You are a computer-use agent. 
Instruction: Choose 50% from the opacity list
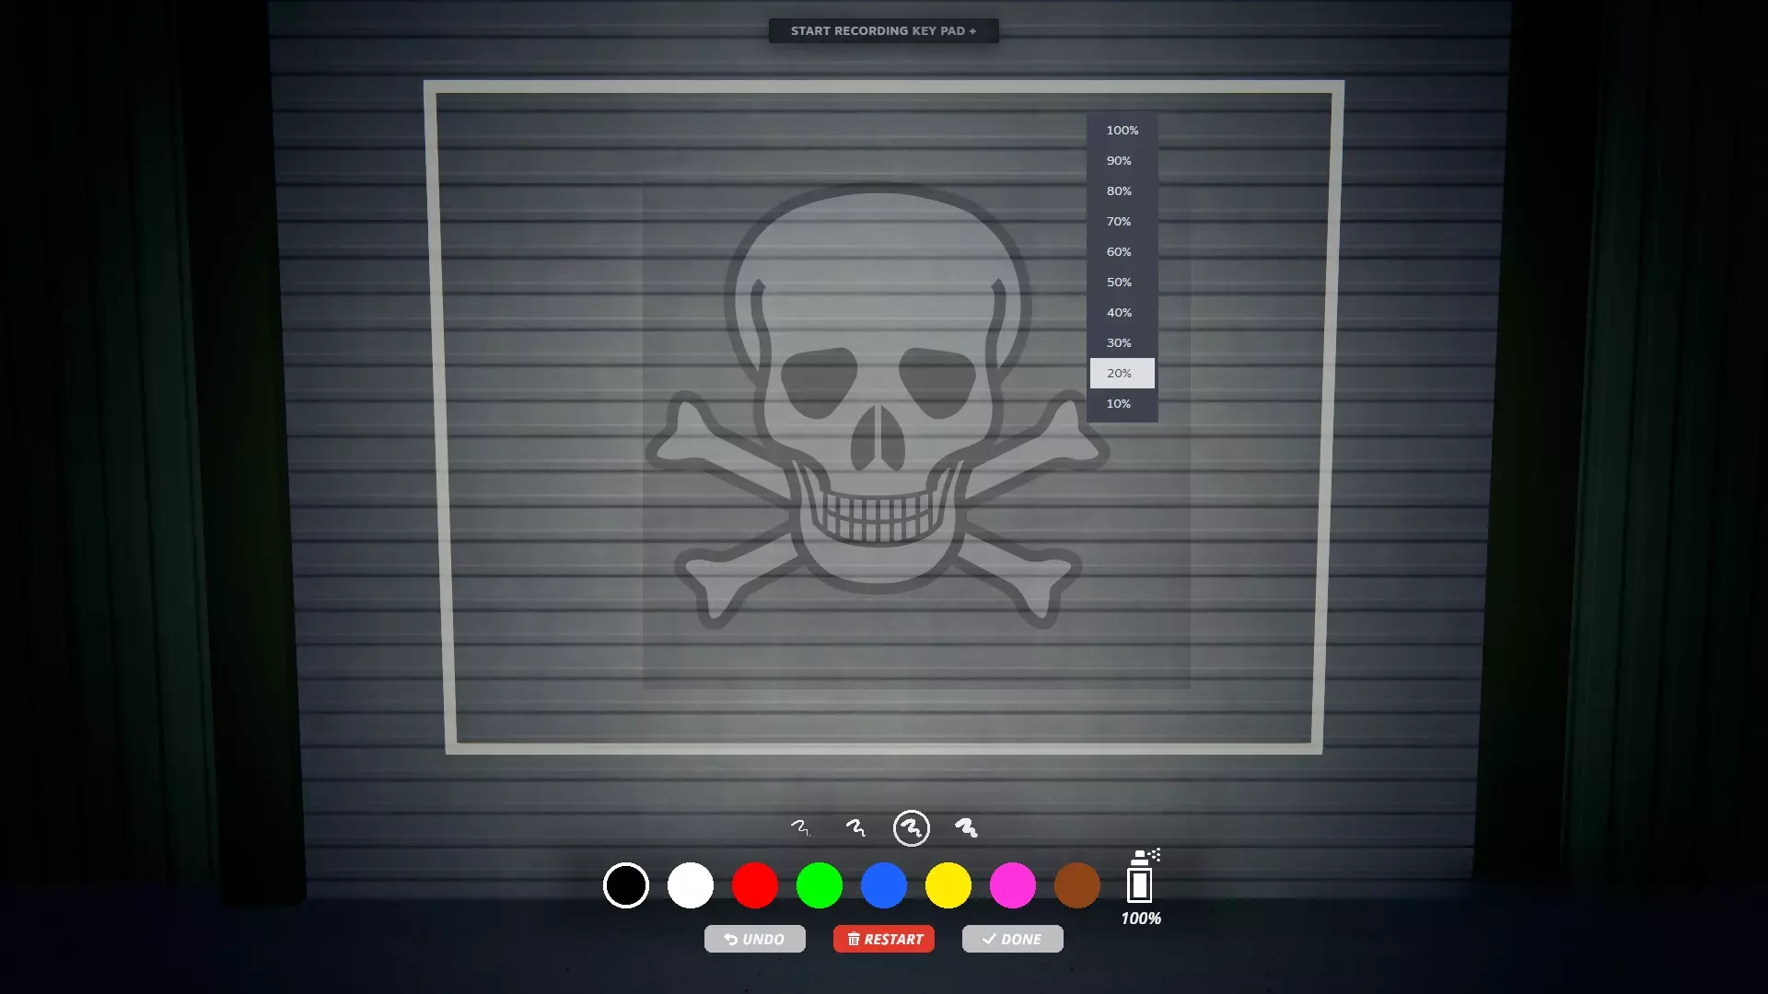1120,283
